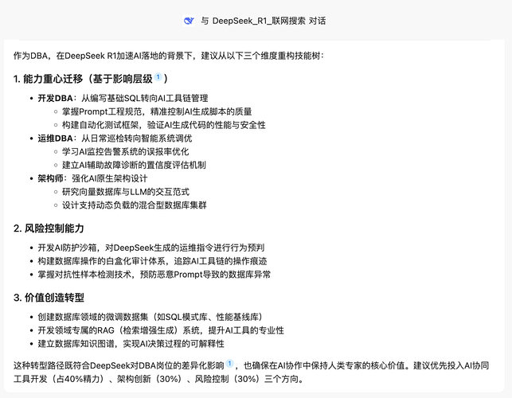Click line 掌握Prompt工程规范
Image resolution: width=512 pixels, height=398 pixels.
click(x=157, y=111)
